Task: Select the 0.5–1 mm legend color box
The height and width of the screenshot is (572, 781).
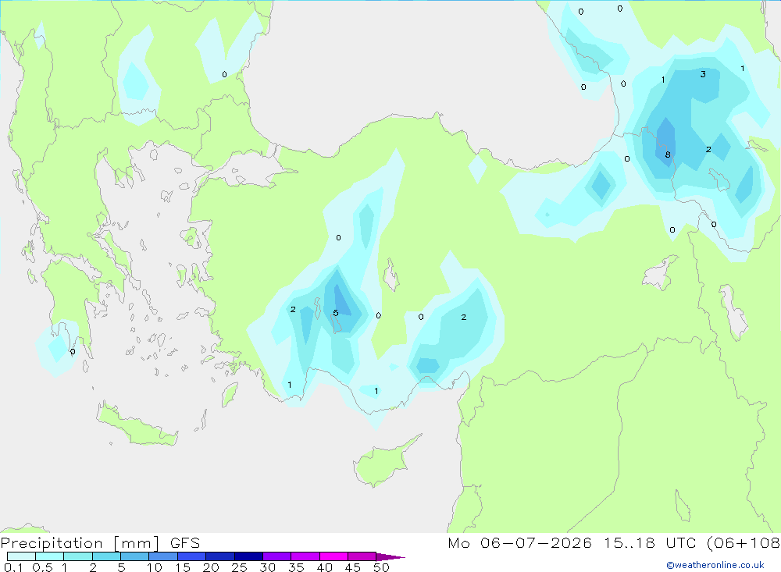Action: coord(50,556)
